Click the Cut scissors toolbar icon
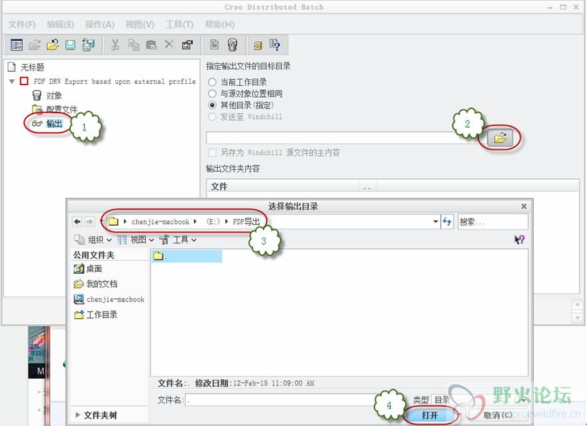The image size is (587, 426). click(x=115, y=45)
